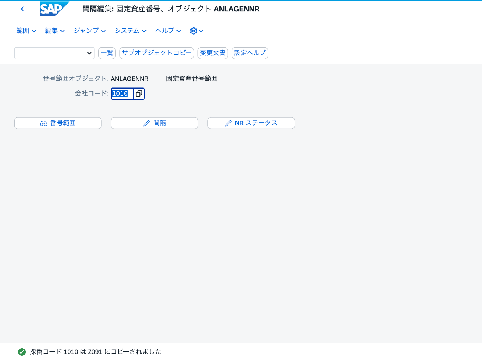The height and width of the screenshot is (361, 482).
Task: Display 番号範囲 with glasses button
Action: [58, 123]
